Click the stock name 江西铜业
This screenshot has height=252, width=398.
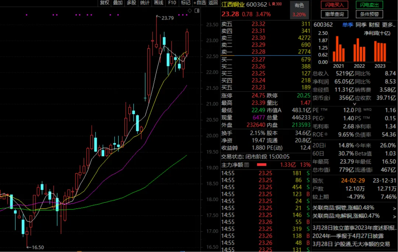(x=233, y=4)
